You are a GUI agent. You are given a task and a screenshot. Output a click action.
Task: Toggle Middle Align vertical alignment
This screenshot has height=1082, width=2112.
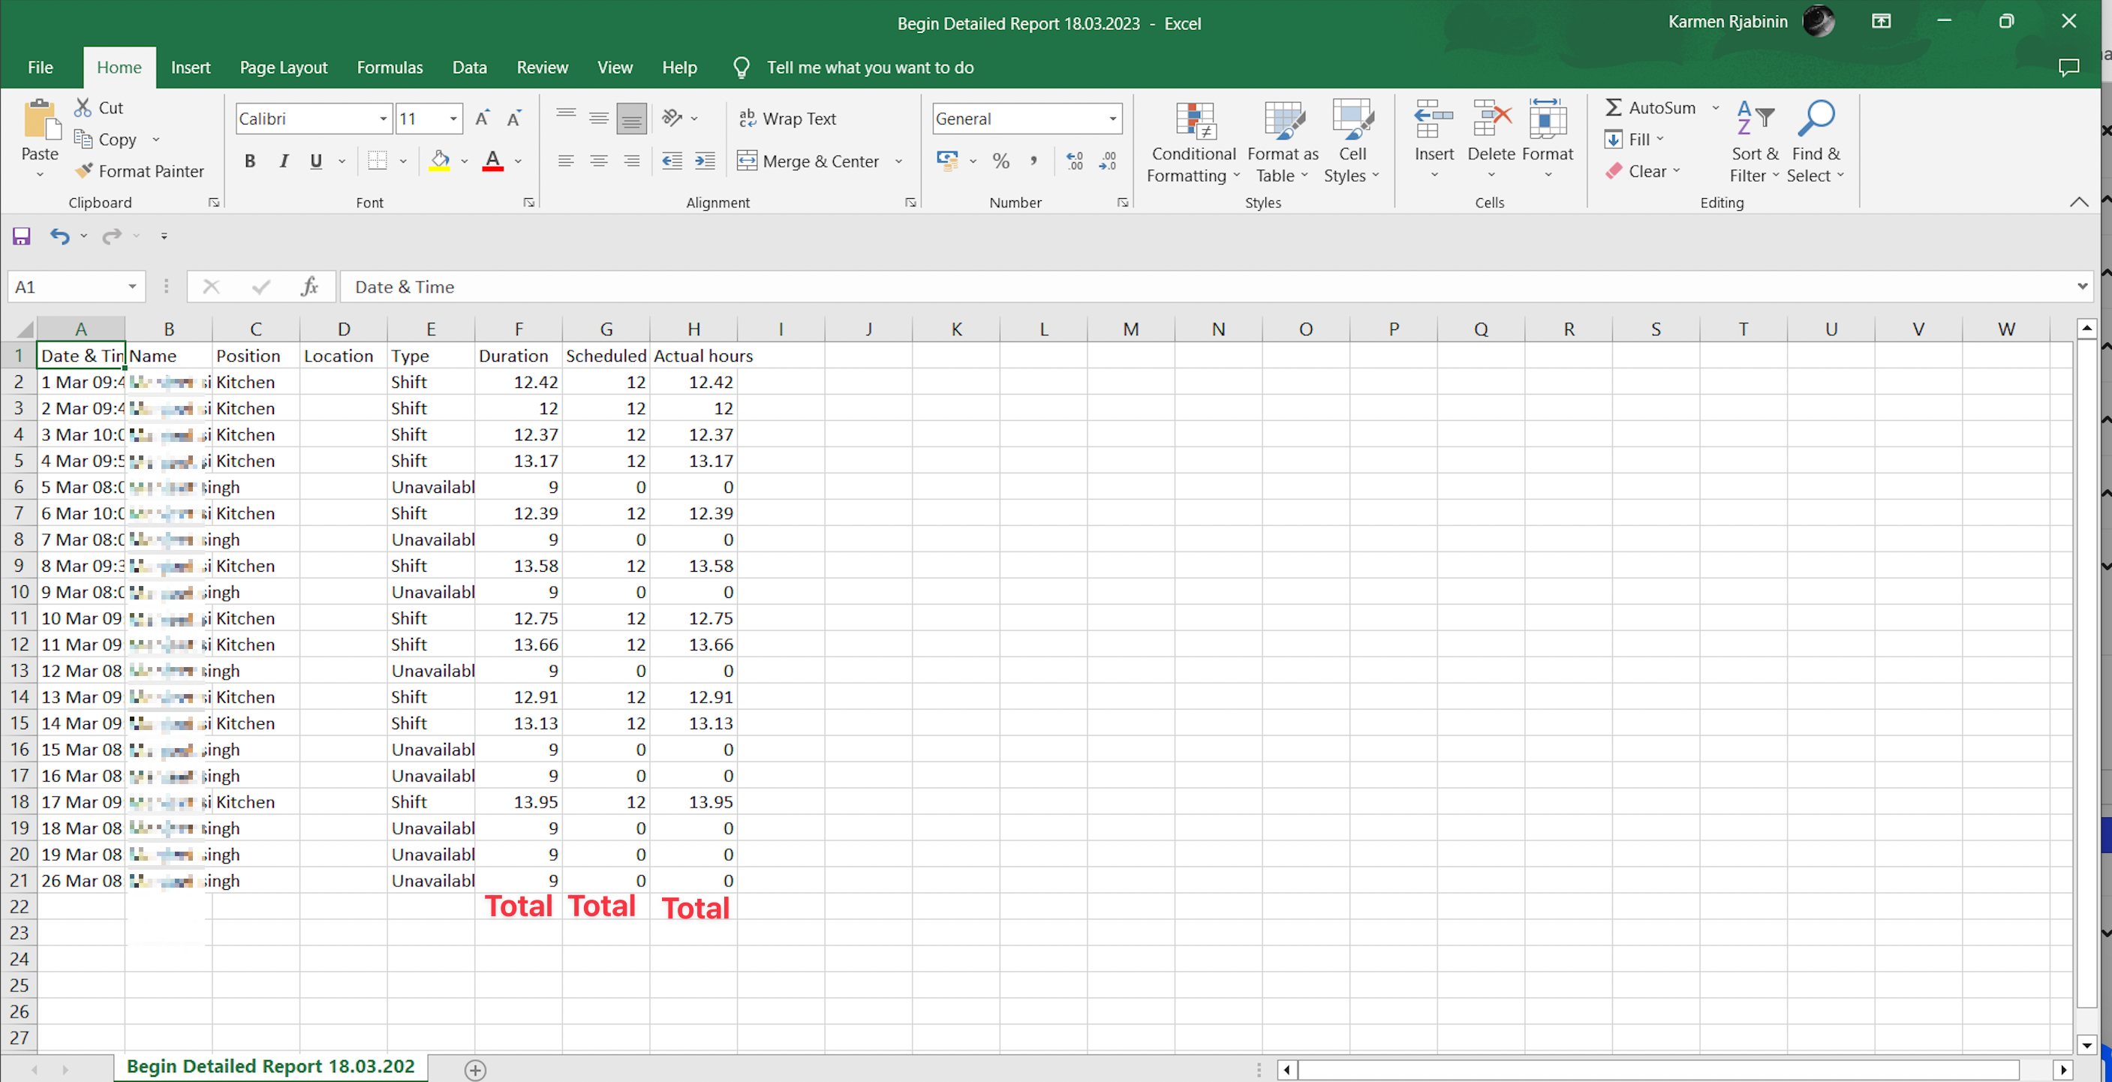598,119
